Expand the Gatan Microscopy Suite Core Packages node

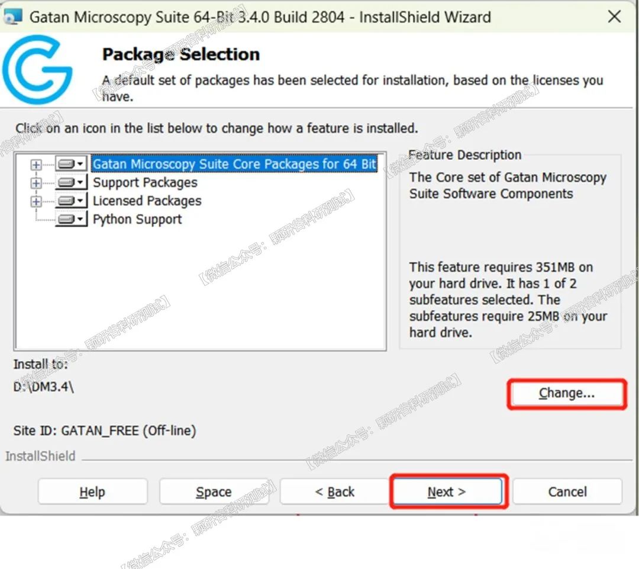coord(36,165)
